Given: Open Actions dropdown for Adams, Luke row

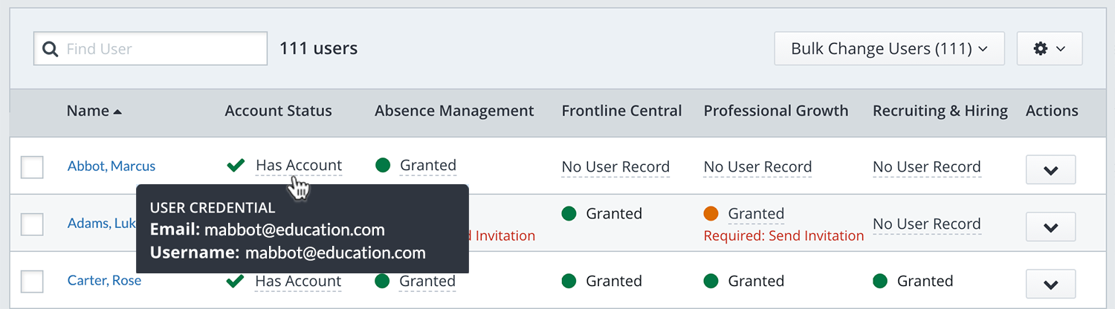Looking at the screenshot, I should [1050, 227].
